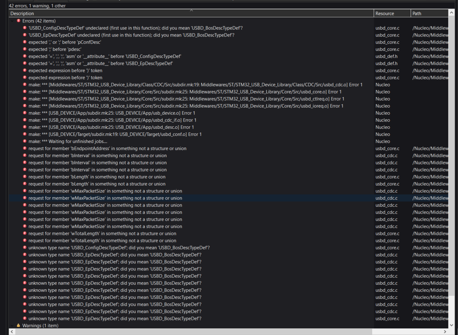Click error icon for usbd_cdc.o Error 1 row
The image size is (458, 335).
(25, 84)
